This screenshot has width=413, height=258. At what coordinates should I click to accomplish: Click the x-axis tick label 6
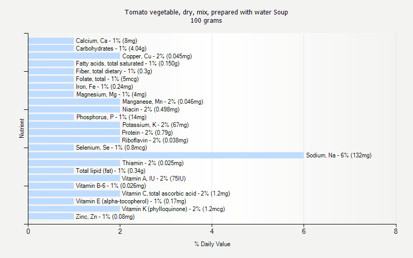[x=304, y=232]
